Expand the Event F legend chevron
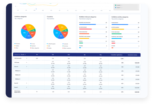Image resolution: width=154 pixels, height=106 pixels. click(122, 8)
